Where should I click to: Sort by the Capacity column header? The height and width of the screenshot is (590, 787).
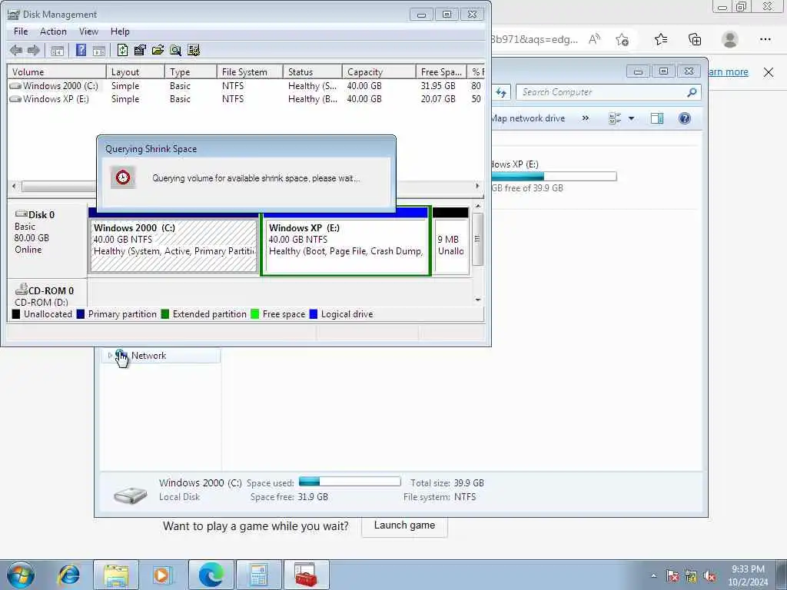(x=378, y=71)
